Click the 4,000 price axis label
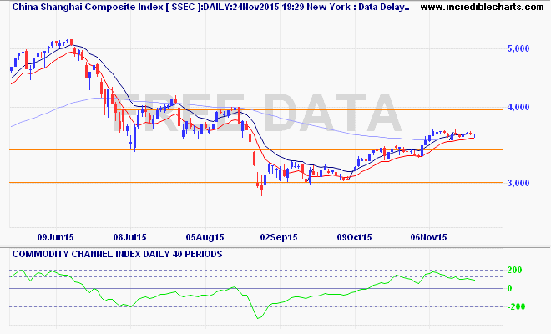Image resolution: width=551 pixels, height=334 pixels. coord(518,107)
